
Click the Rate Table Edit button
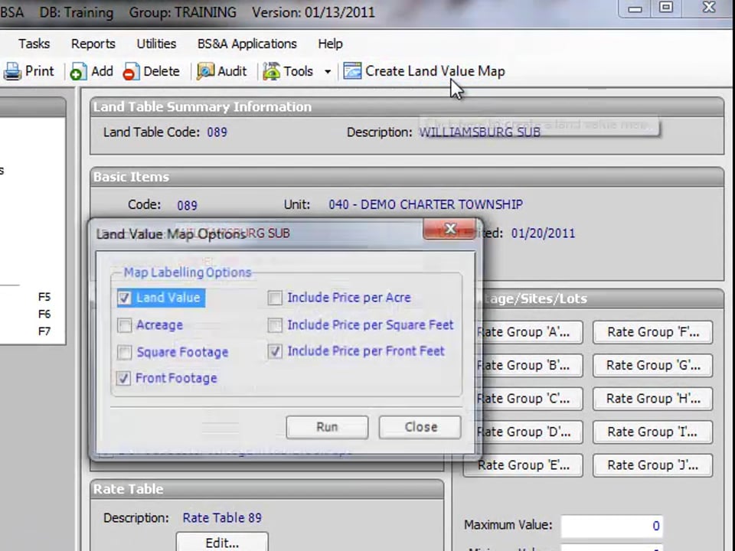[222, 542]
